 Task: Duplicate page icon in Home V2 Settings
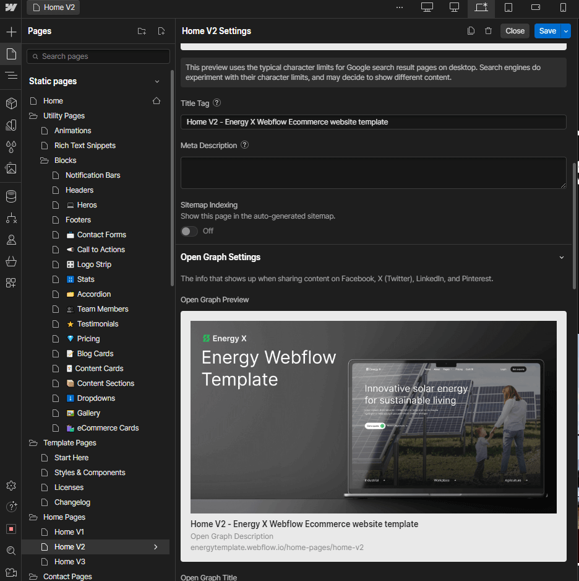471,31
